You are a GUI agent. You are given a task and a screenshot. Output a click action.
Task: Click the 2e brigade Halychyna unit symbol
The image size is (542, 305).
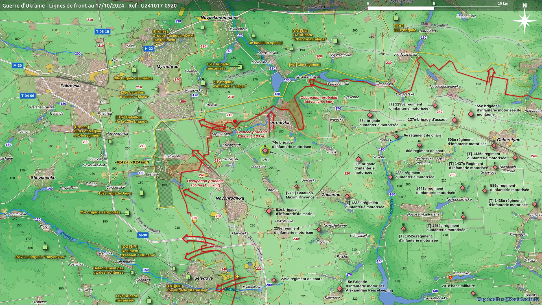45,247
